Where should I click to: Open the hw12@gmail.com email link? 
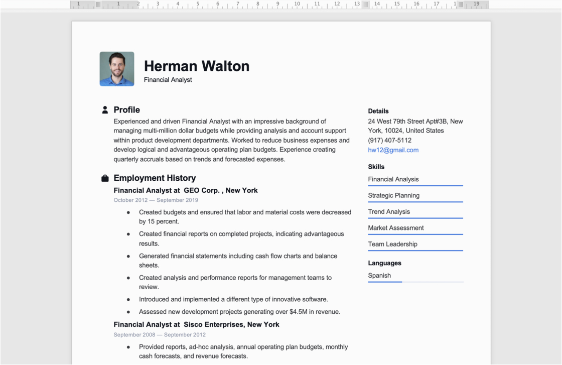coord(393,150)
